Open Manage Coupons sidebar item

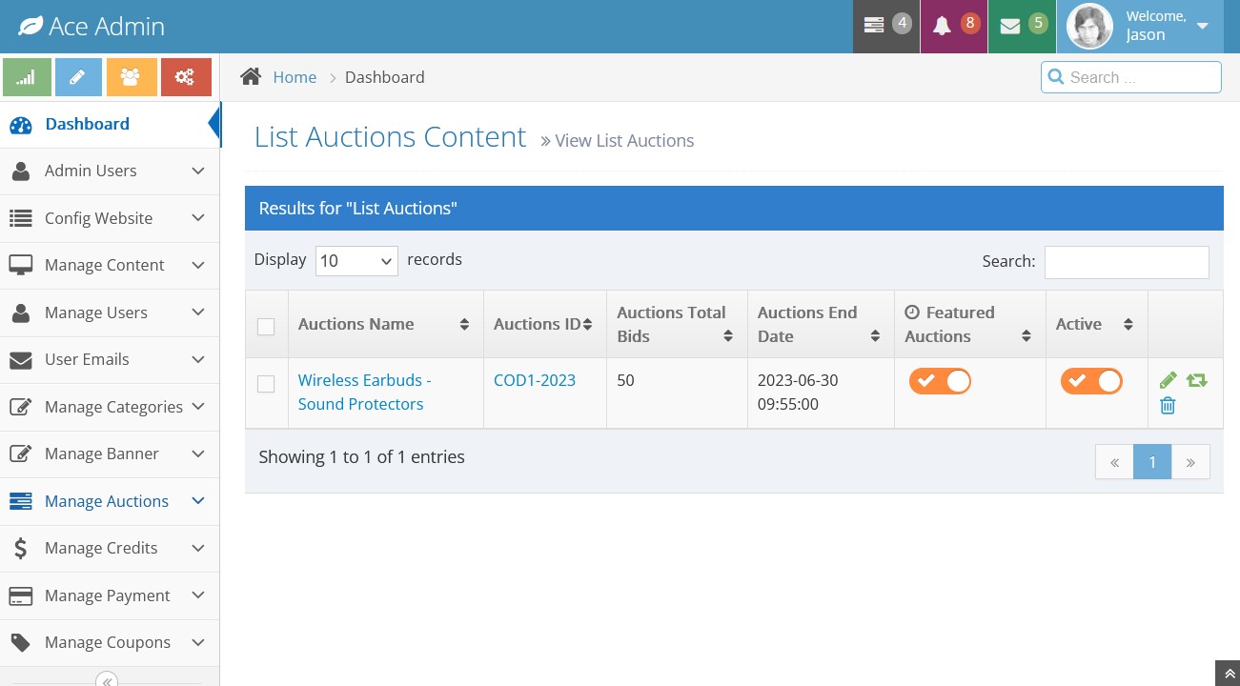[107, 642]
